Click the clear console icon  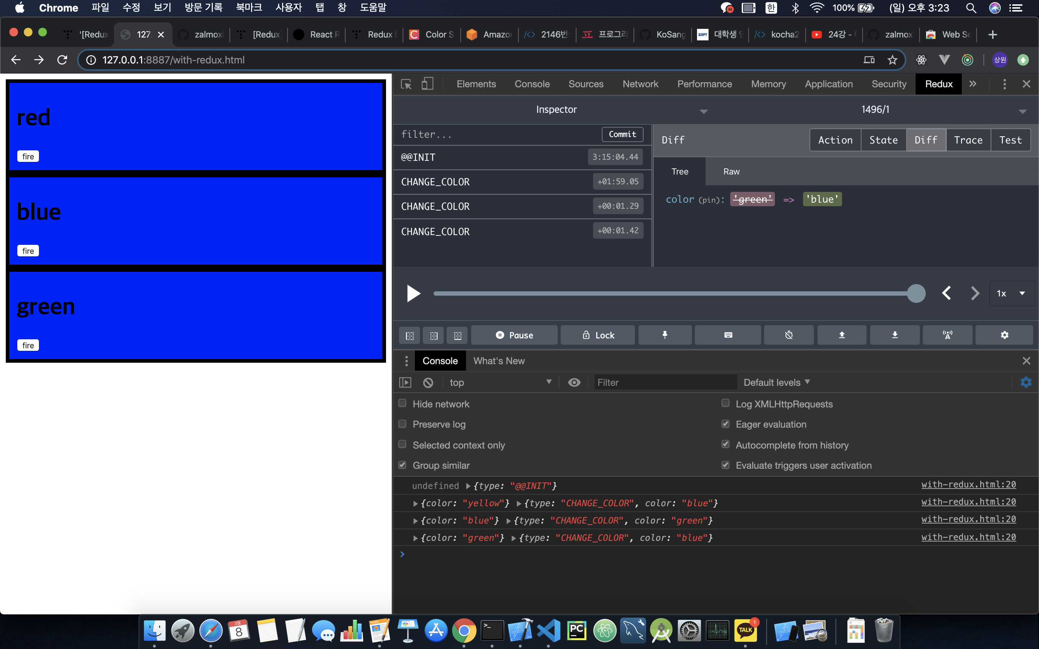(428, 383)
